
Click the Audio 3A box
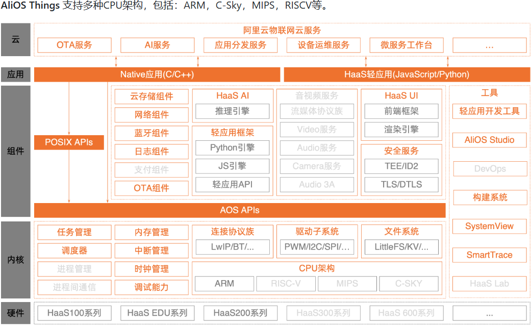[x=317, y=184]
